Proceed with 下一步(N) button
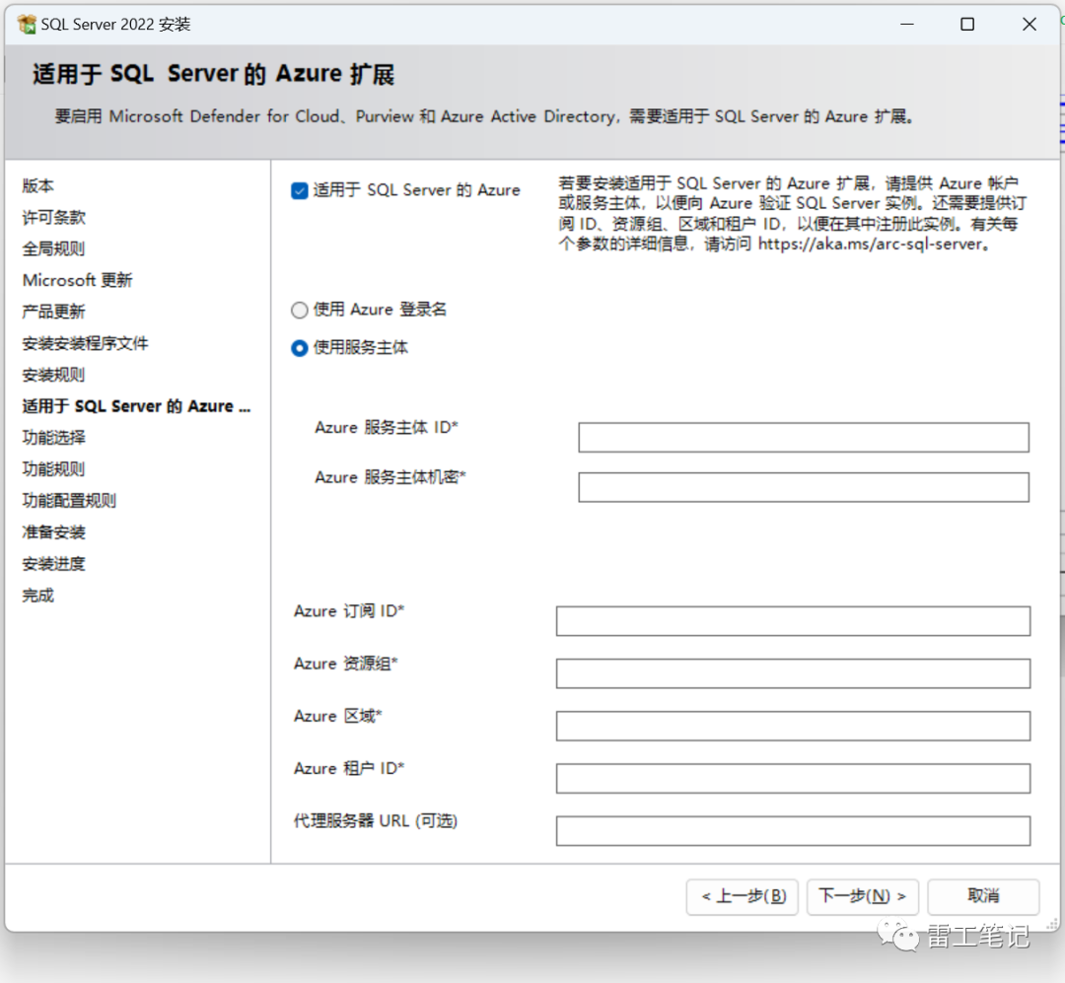This screenshot has width=1065, height=983. pos(863,896)
